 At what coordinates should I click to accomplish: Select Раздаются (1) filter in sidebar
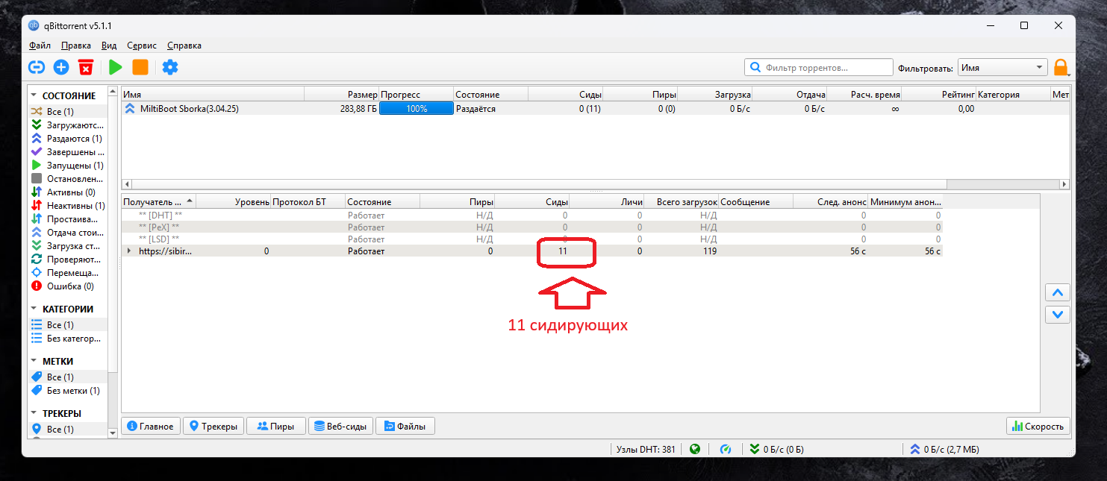[x=74, y=139]
